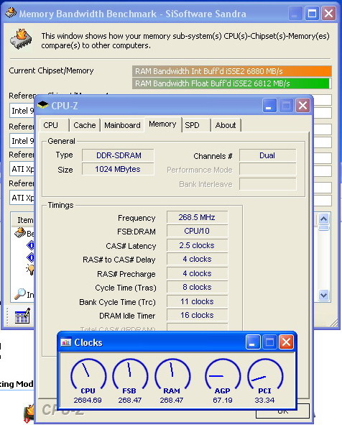Click the light bulb tip icon
Image resolution: width=342 pixels, height=425 pixels.
point(30,270)
